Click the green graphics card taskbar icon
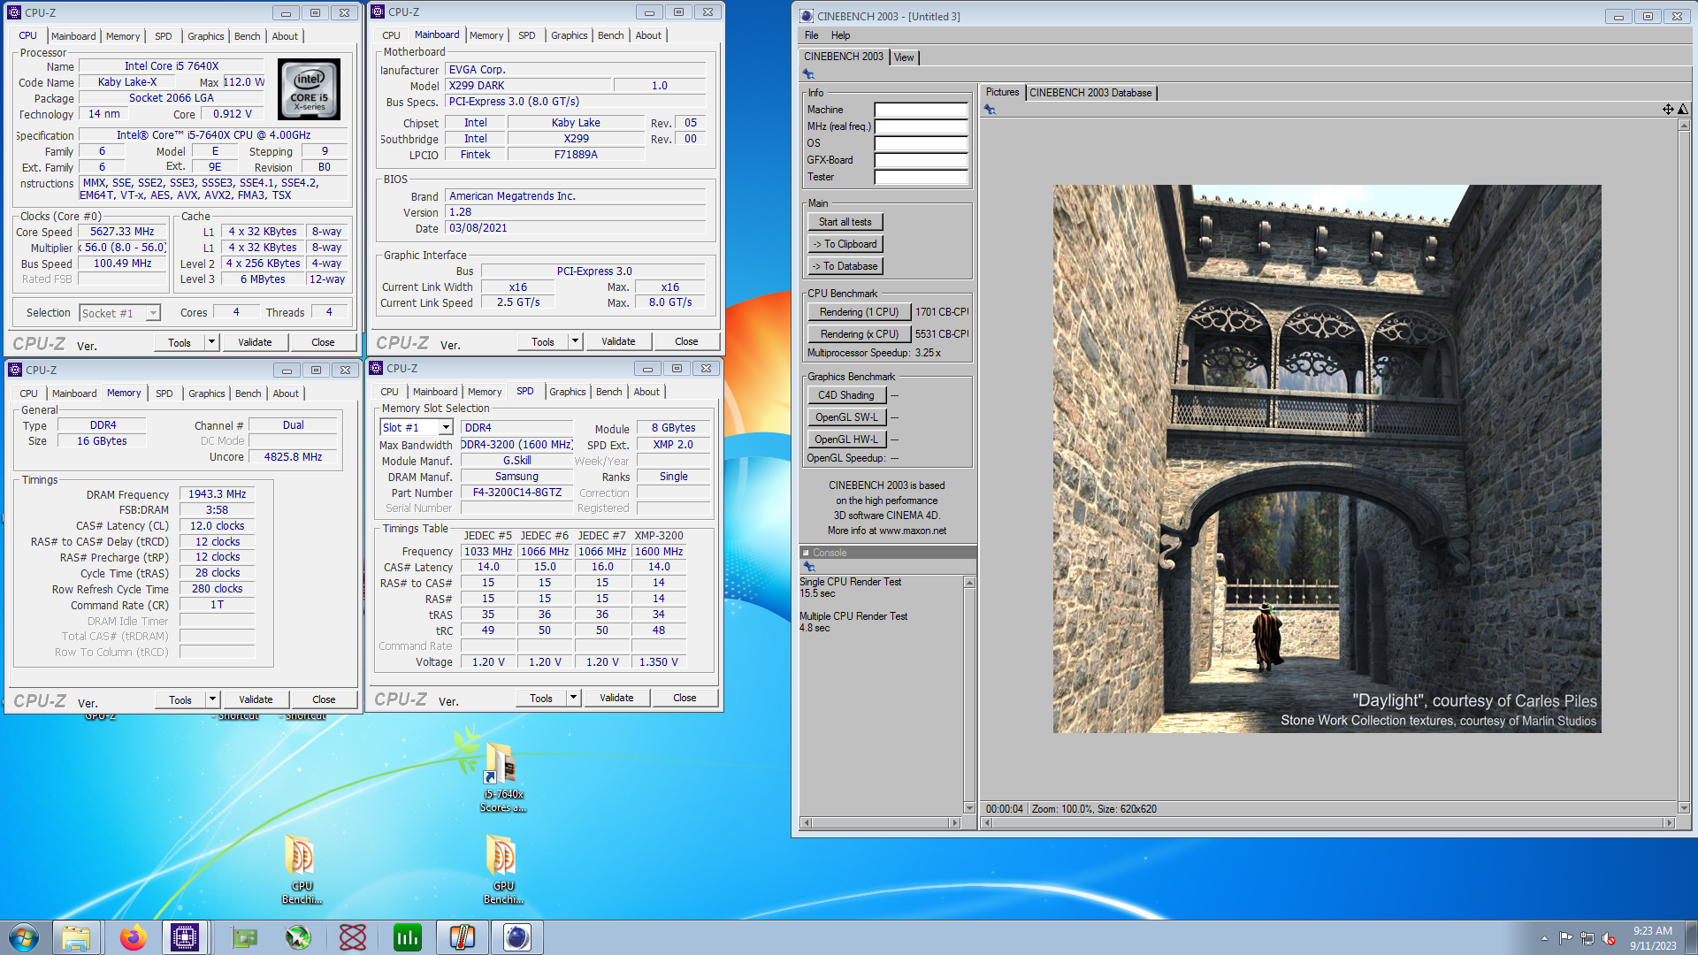 (x=244, y=937)
